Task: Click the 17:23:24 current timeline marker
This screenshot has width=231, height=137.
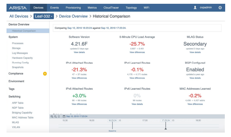Action: tap(166, 121)
